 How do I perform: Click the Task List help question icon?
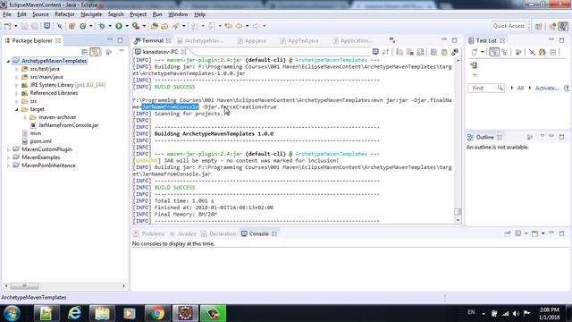[x=567, y=88]
